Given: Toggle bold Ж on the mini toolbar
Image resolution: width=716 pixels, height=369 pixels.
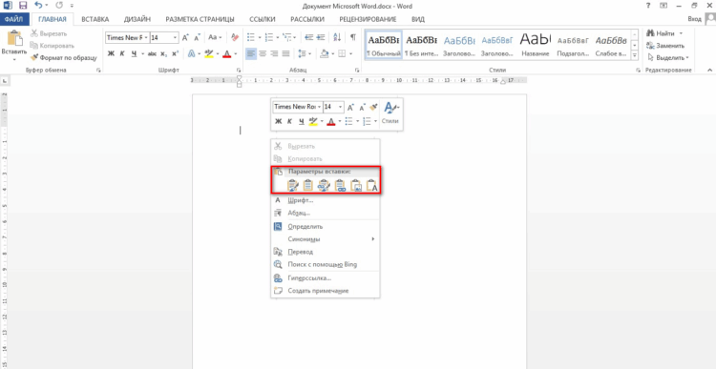Looking at the screenshot, I should [x=278, y=121].
